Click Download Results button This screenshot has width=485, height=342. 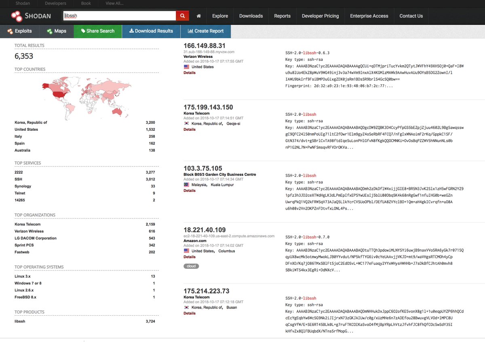[x=151, y=31]
